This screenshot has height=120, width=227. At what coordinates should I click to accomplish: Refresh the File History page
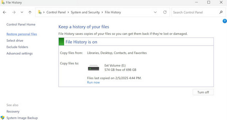(x=165, y=12)
